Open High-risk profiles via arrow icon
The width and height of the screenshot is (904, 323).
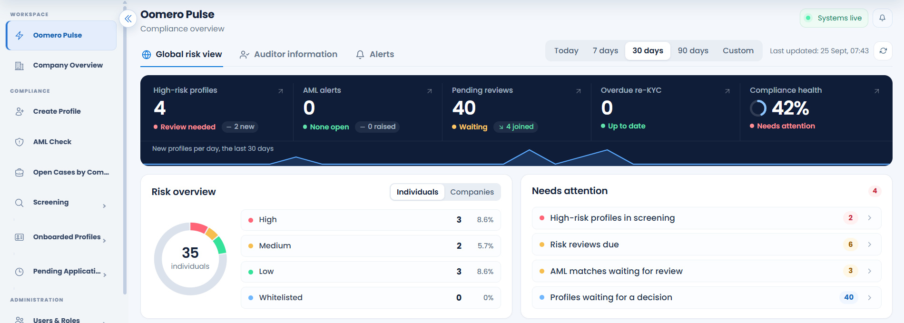(x=281, y=91)
